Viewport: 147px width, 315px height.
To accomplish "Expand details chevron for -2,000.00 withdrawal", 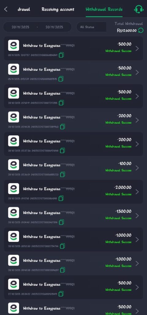I will [137, 192].
